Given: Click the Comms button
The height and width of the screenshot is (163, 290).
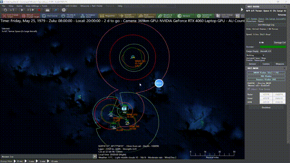Looking at the screenshot, I should point(266,64).
